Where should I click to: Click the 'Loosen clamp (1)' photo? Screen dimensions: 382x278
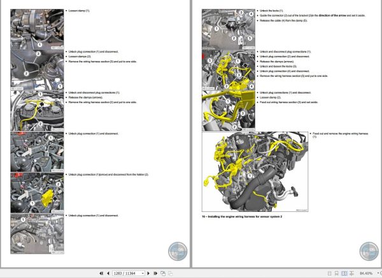(x=37, y=29)
